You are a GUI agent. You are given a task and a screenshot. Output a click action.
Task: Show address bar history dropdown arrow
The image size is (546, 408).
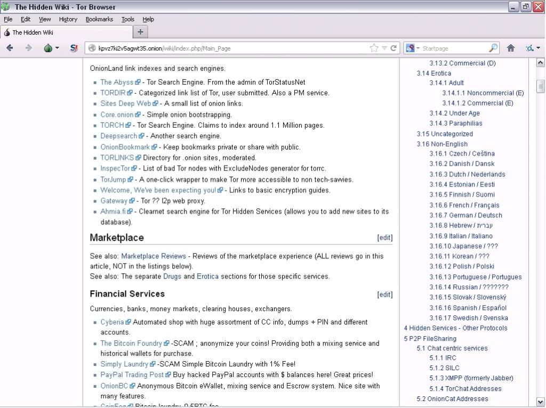384,48
